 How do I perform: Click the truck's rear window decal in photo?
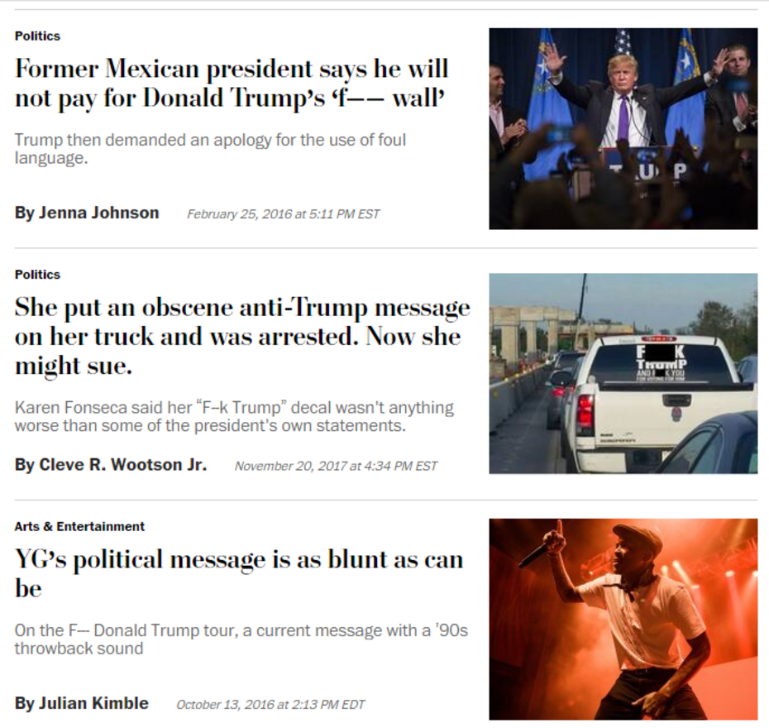(662, 362)
